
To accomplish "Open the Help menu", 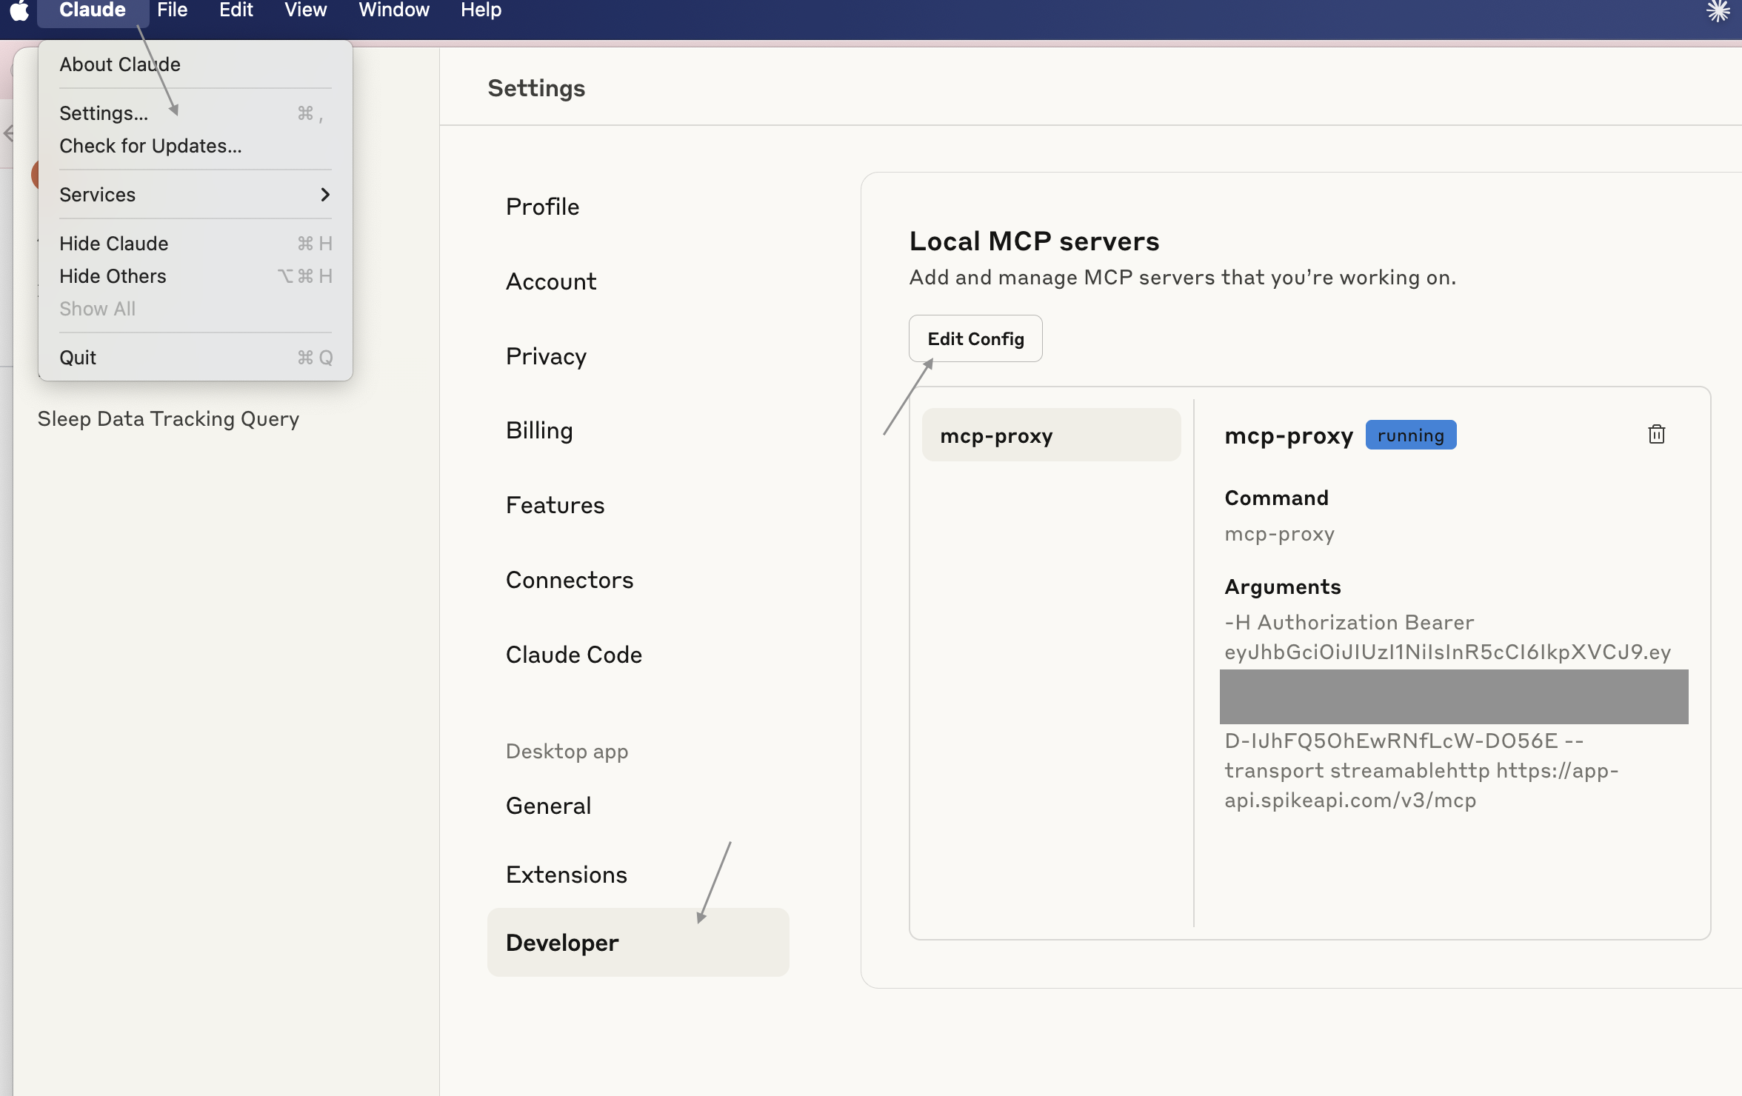I will tap(481, 10).
